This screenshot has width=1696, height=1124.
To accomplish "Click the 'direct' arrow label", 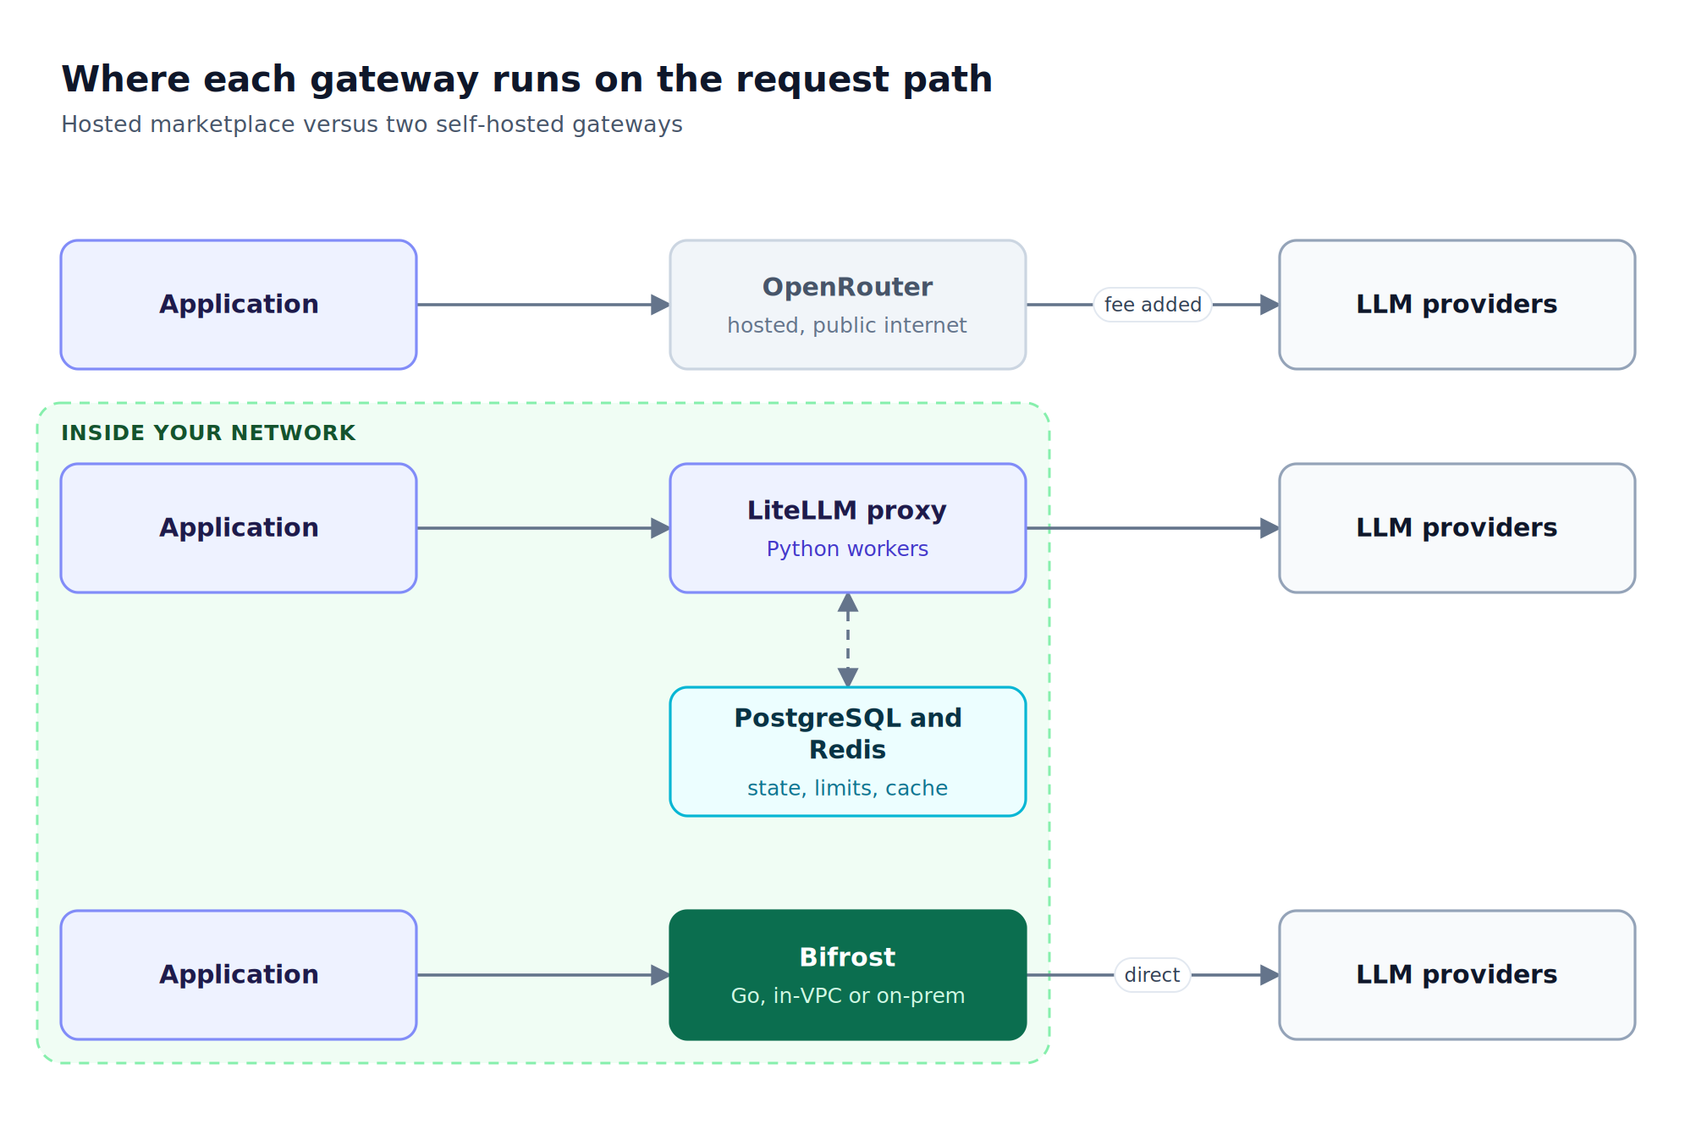I will click(1153, 975).
